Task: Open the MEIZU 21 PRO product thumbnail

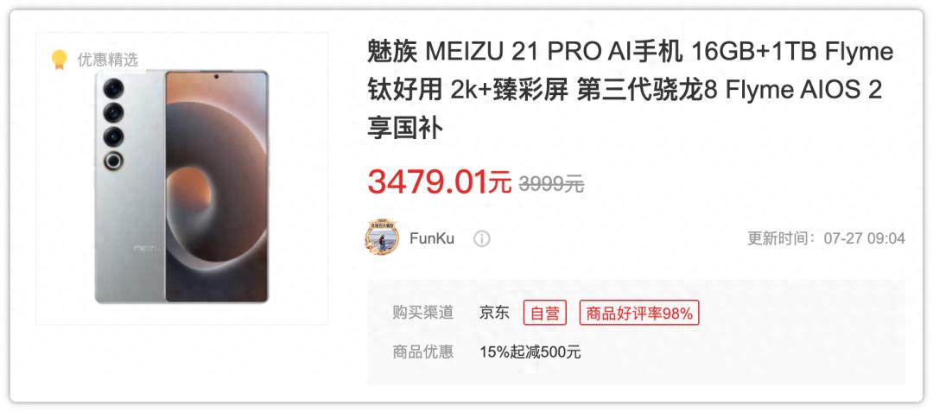Action: point(182,178)
